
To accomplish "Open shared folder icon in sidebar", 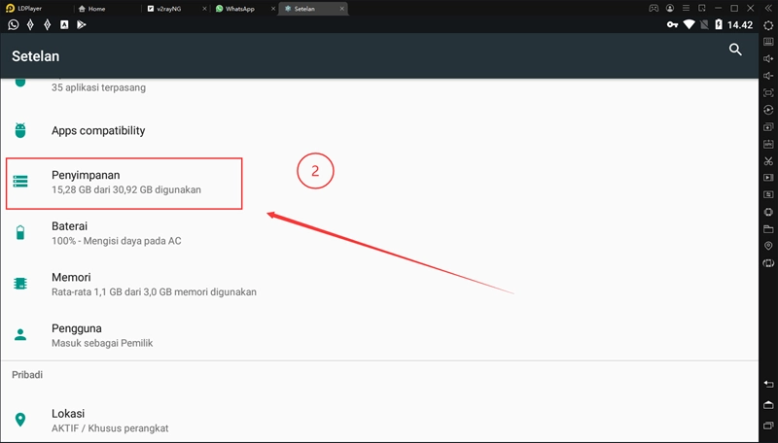I will pos(768,229).
